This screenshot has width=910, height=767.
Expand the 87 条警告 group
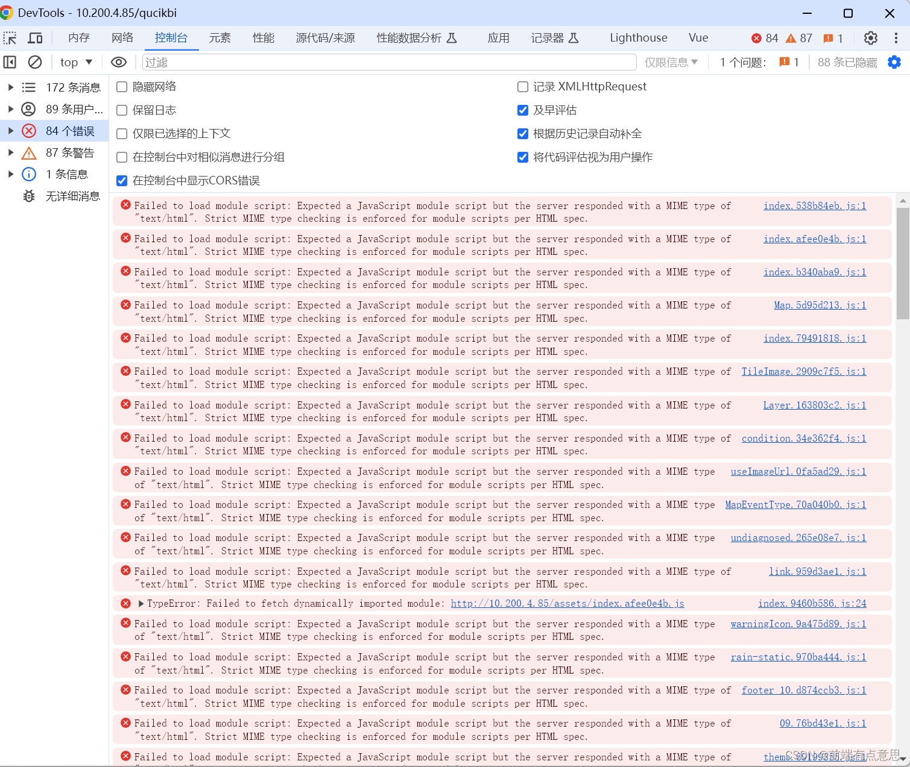click(10, 152)
